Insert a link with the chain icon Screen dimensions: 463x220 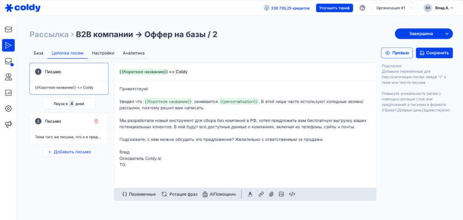click(x=261, y=194)
